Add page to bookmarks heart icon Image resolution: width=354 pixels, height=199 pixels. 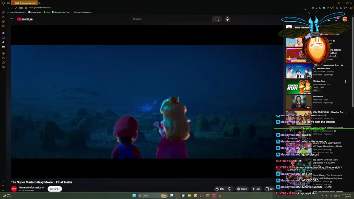332,7
